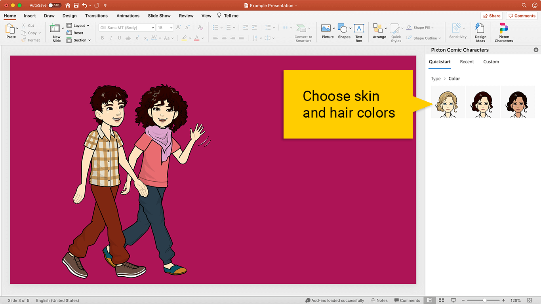Image resolution: width=541 pixels, height=304 pixels.
Task: Select the blonde hair character thumbnail
Action: (448, 102)
